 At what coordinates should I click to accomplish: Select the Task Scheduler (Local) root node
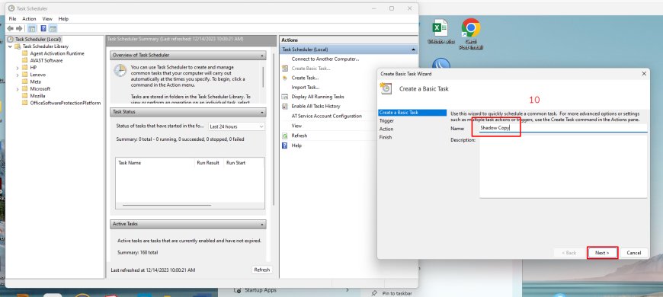point(34,40)
